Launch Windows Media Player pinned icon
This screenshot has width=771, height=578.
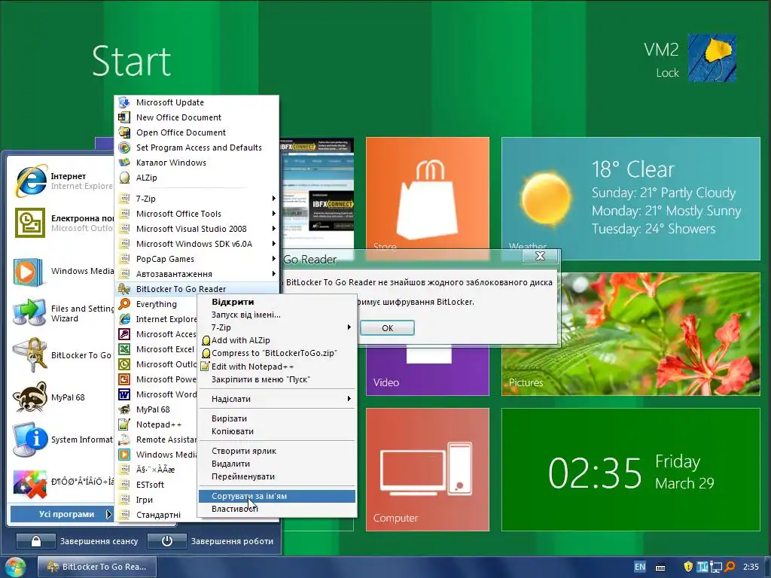[x=29, y=272]
